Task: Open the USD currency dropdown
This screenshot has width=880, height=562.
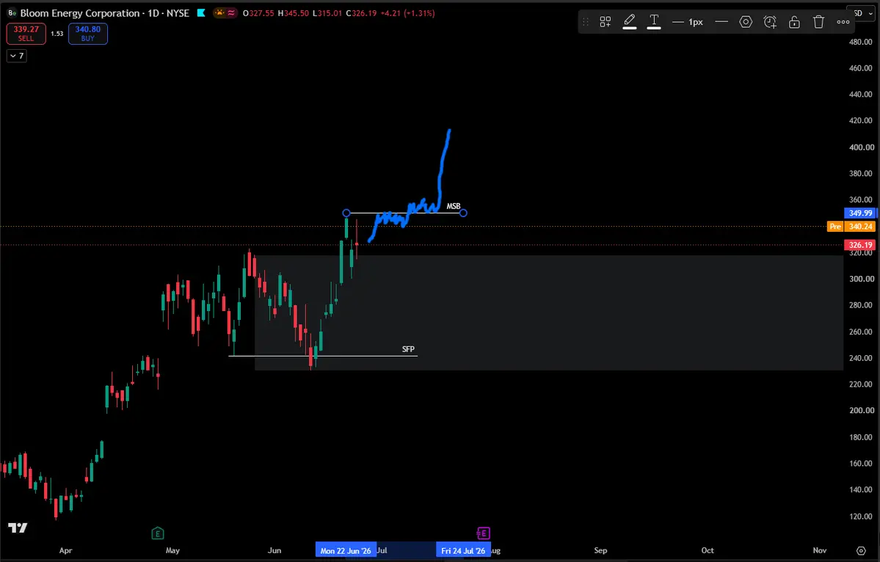Action: click(862, 13)
